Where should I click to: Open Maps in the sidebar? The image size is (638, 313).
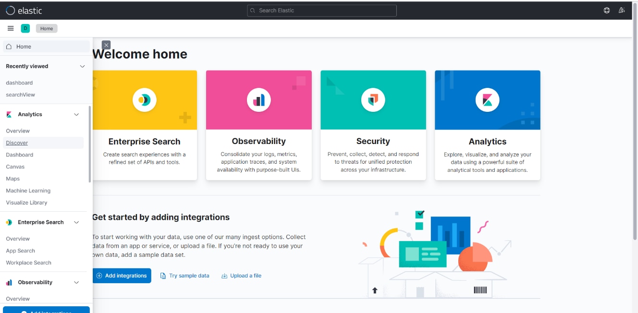(x=13, y=179)
